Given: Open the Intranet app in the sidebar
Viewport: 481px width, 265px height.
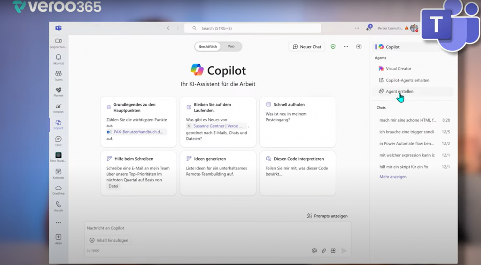Looking at the screenshot, I should (58, 108).
